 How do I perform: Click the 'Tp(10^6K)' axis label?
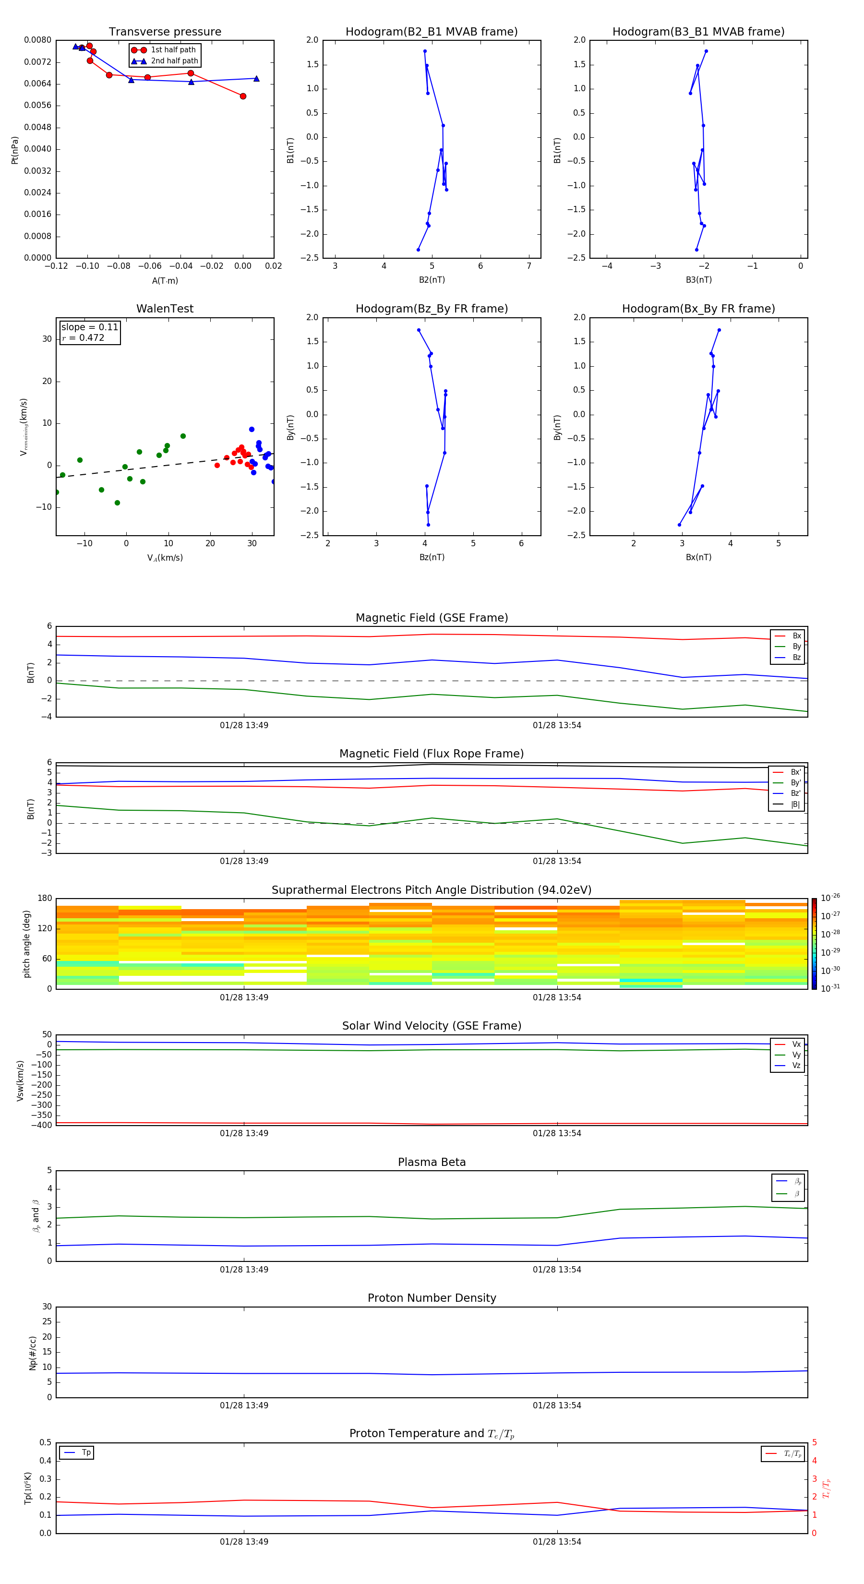[x=28, y=1488]
